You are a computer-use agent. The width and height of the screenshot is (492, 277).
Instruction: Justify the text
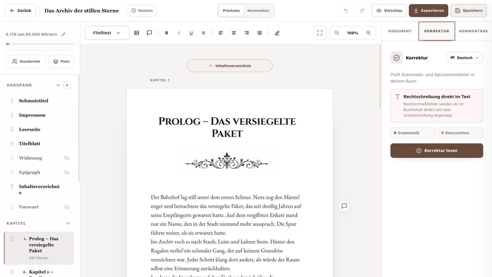[x=259, y=33]
